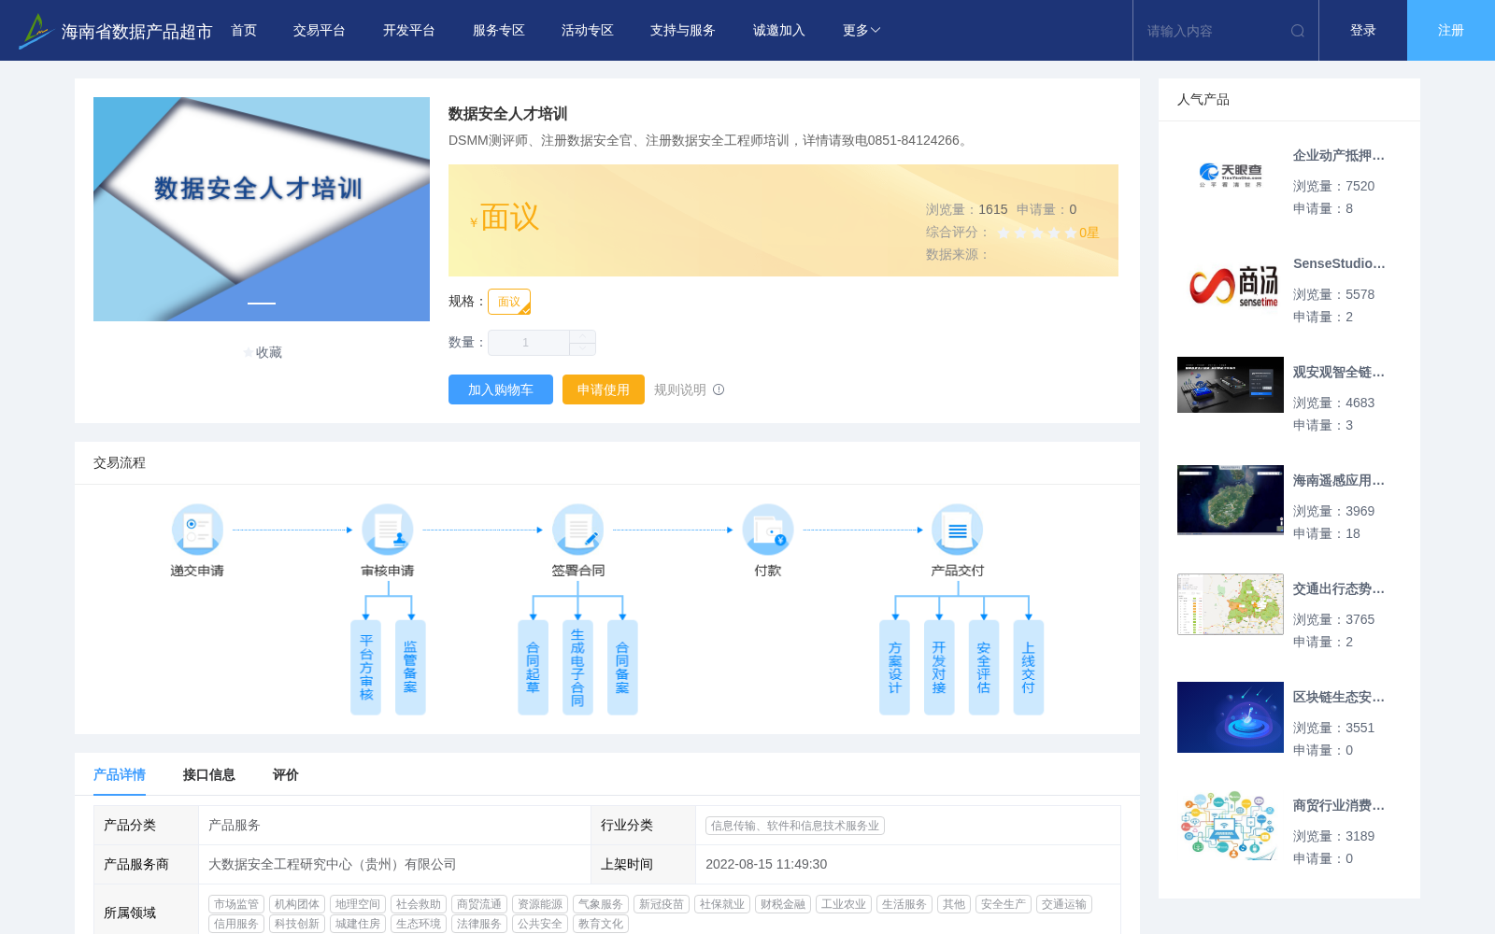
Task: Click the 方案设计 sub-step box
Action: point(894,668)
